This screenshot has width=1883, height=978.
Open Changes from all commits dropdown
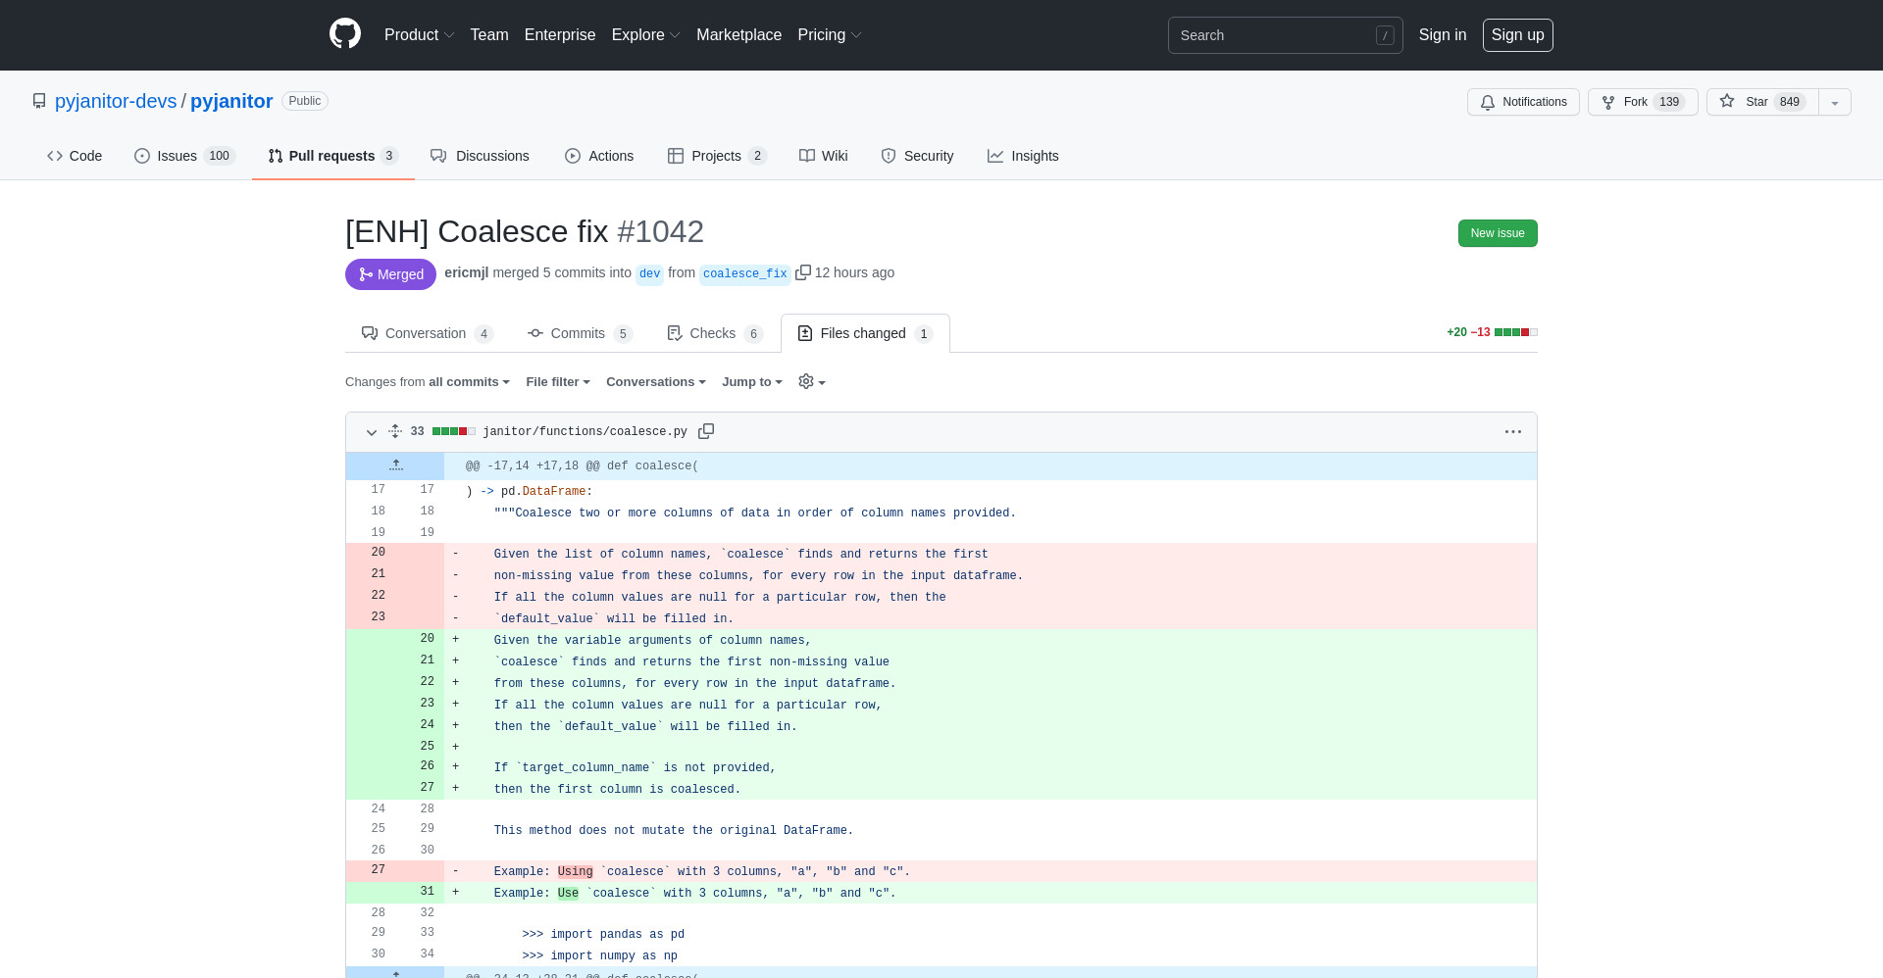coord(428,382)
